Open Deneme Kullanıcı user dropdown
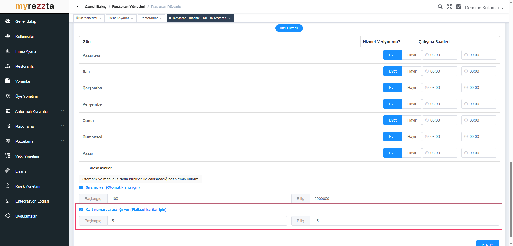This screenshot has height=246, width=513. pos(484,8)
